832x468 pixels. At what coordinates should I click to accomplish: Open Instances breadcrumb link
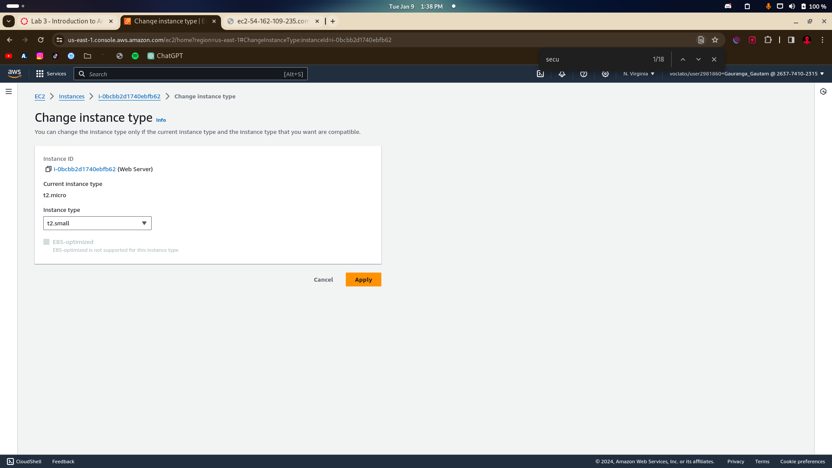[x=71, y=97]
